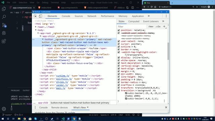Open VS Code editor more actions ellipsis
The width and height of the screenshot is (215, 121).
[138, 8]
